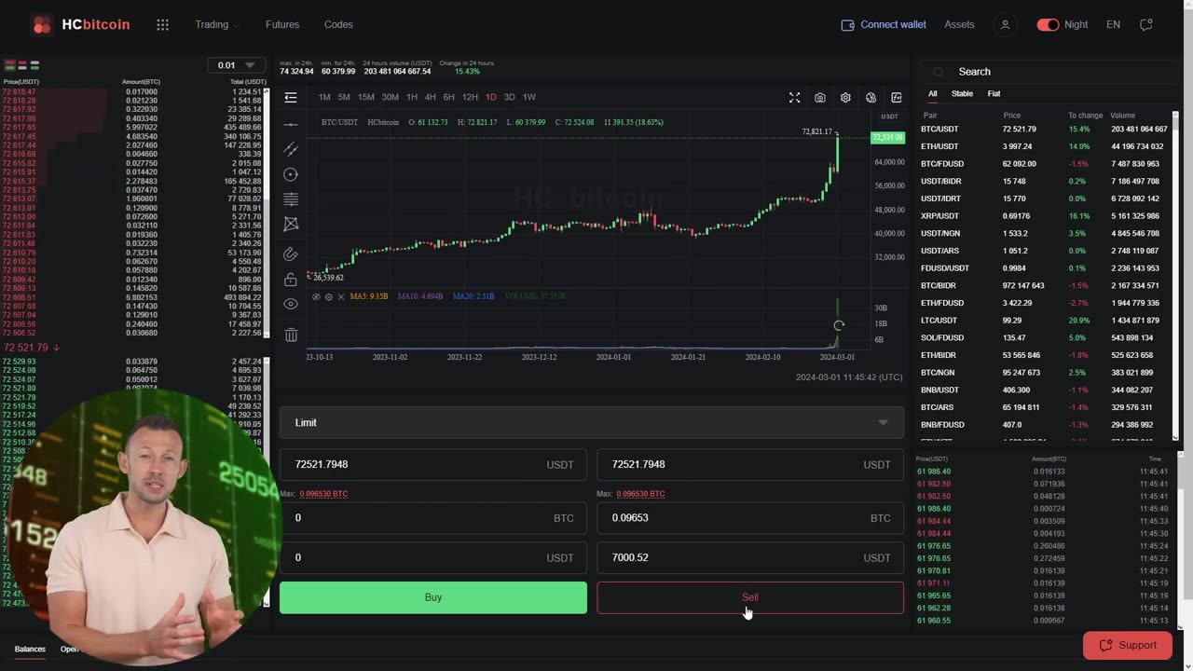The image size is (1193, 671).
Task: Remove the MA indicator with X
Action: click(x=341, y=296)
